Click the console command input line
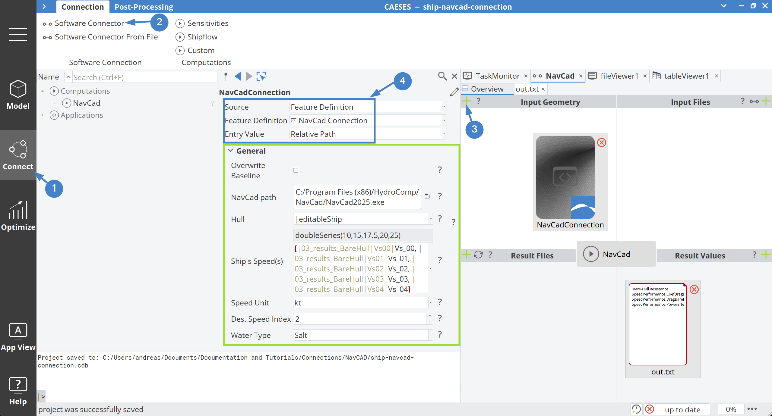Screen dimensions: 772x416 (253, 396)
